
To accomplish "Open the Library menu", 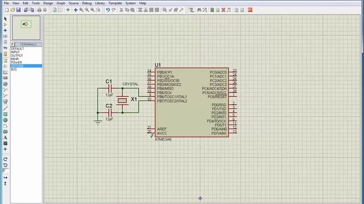I will pyautogui.click(x=100, y=3).
